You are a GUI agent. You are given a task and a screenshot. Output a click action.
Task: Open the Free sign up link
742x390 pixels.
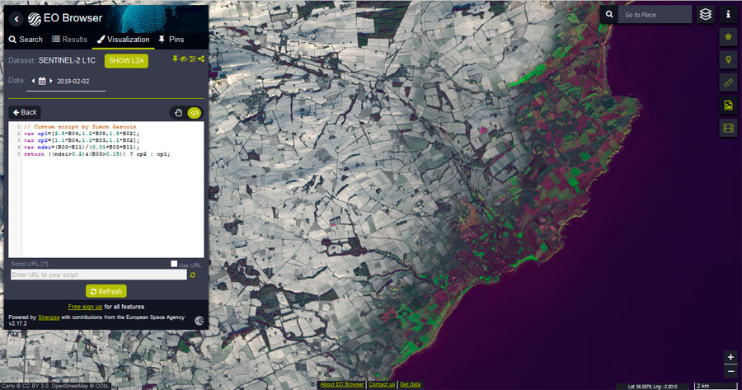click(85, 307)
